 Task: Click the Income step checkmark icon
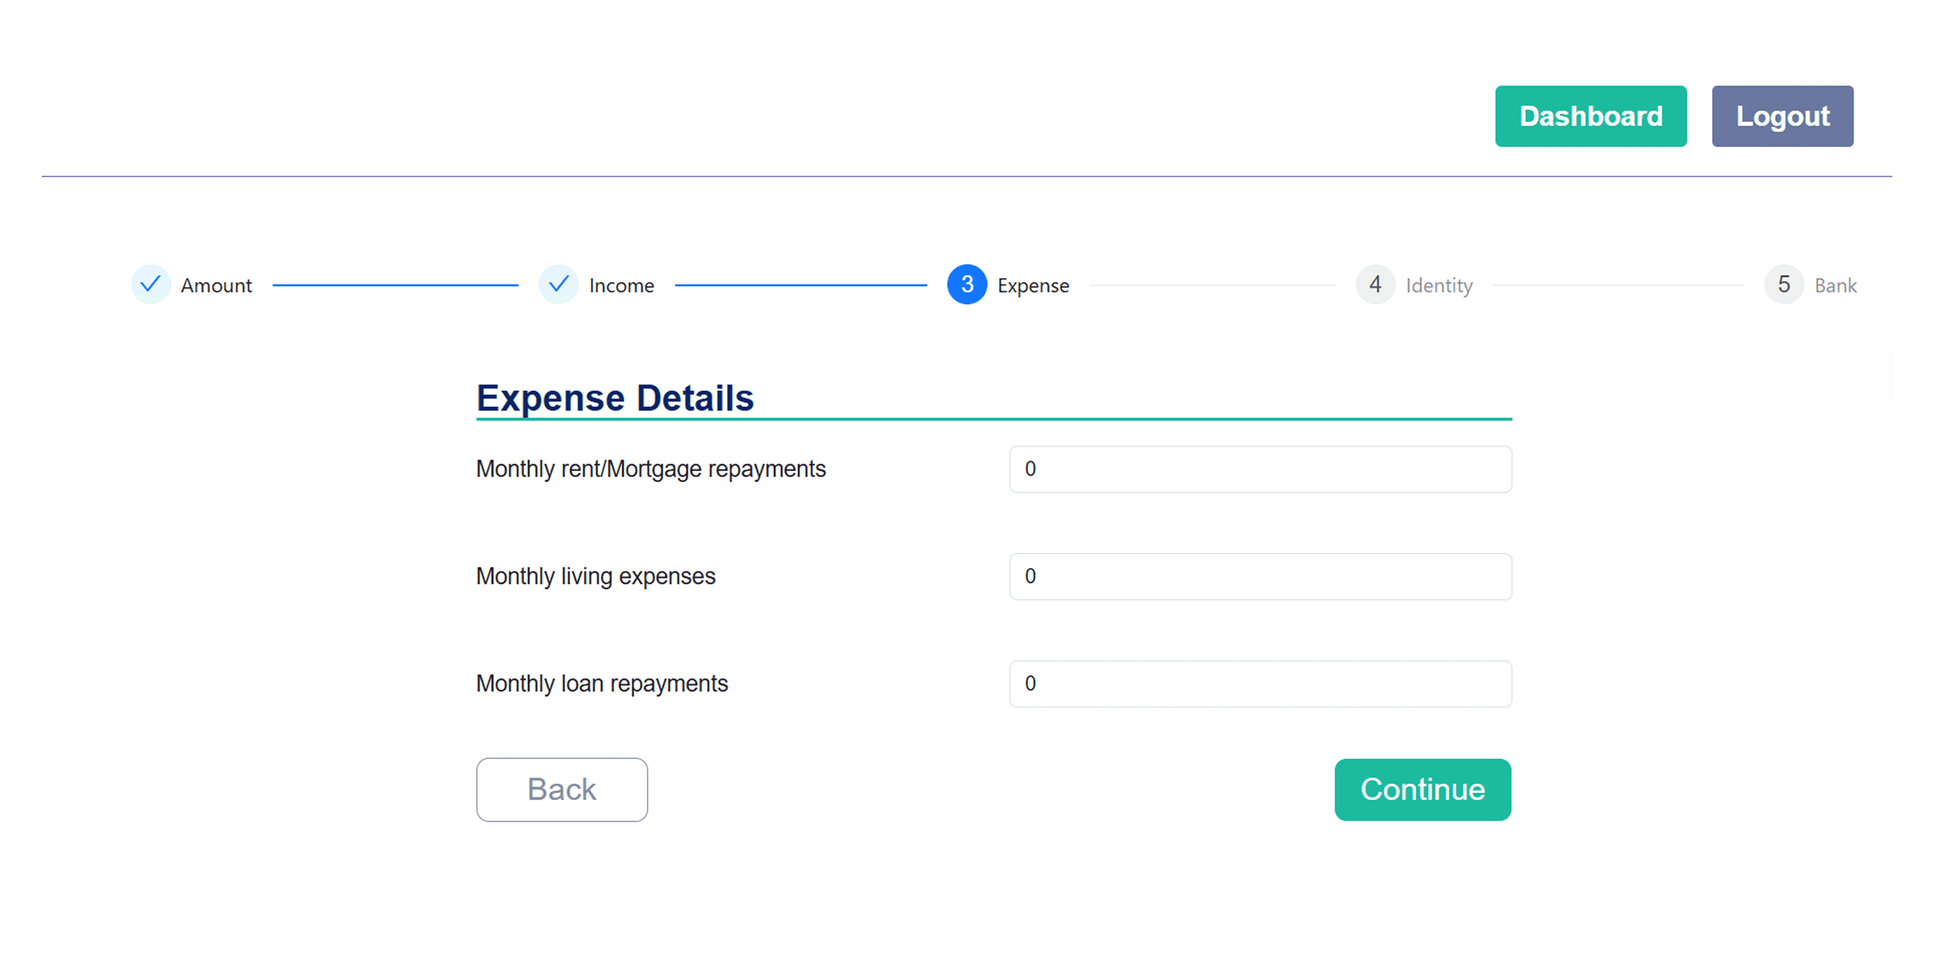coord(558,284)
